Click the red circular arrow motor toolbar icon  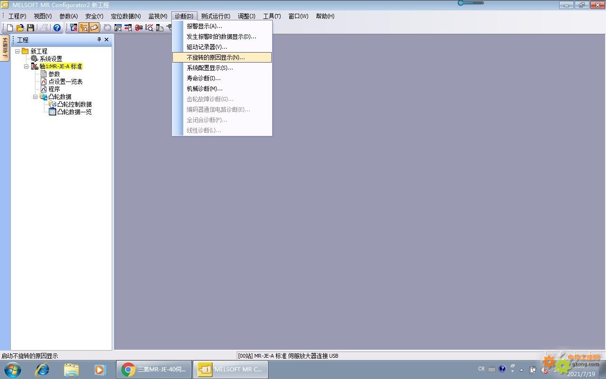[139, 28]
